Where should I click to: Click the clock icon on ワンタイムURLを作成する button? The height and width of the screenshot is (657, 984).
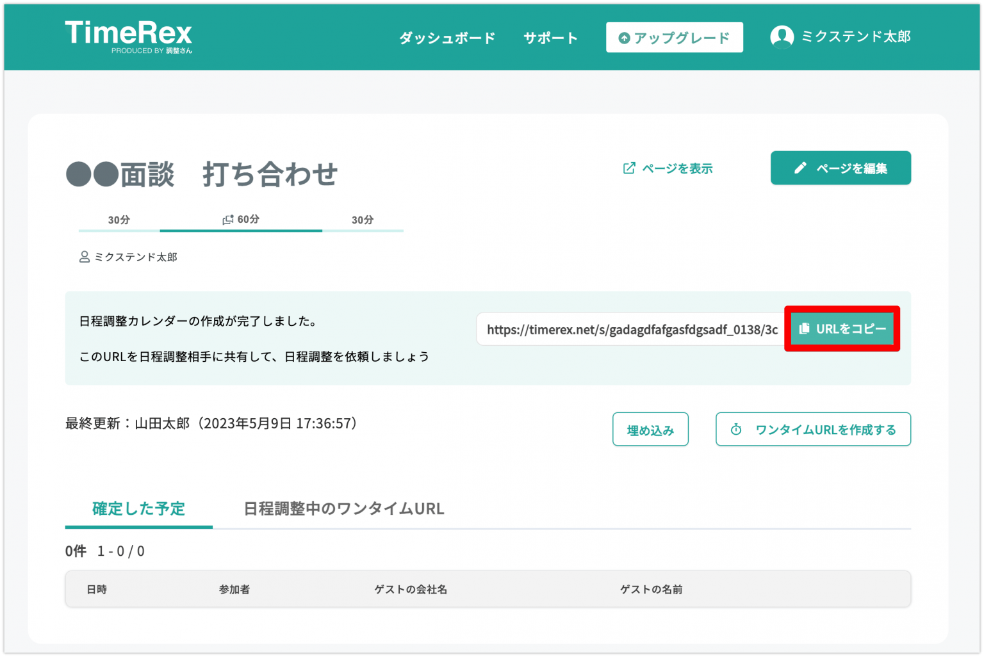pyautogui.click(x=736, y=429)
